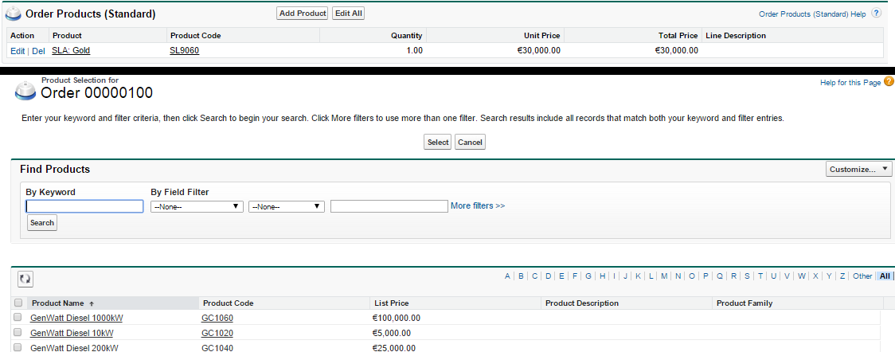Image resolution: width=895 pixels, height=352 pixels.
Task: Filter products by letter G
Action: click(588, 276)
